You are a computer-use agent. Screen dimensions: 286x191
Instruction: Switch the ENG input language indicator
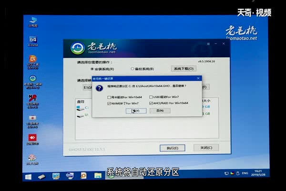245,173
